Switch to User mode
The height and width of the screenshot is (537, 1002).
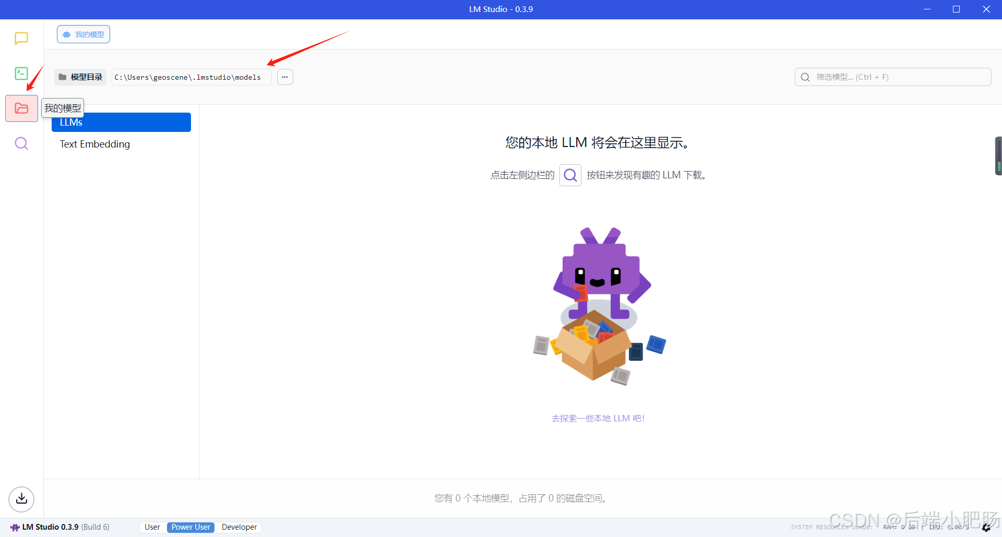[152, 527]
